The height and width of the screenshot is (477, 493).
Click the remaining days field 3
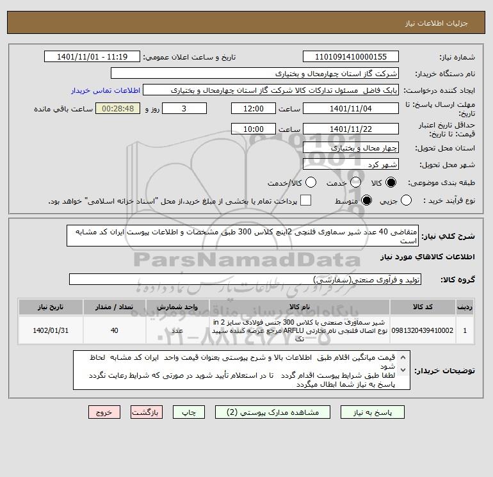(x=184, y=108)
